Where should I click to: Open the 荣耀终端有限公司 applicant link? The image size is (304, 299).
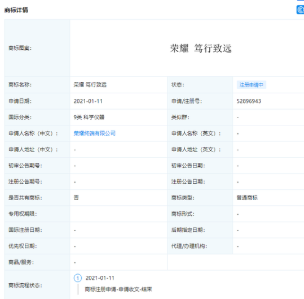pyautogui.click(x=94, y=133)
